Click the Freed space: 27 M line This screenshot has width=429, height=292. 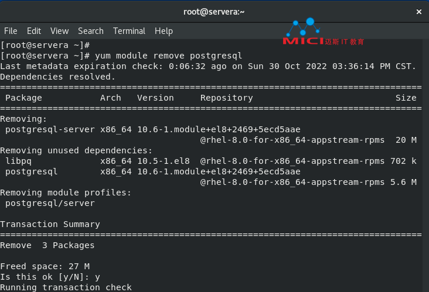coord(45,266)
